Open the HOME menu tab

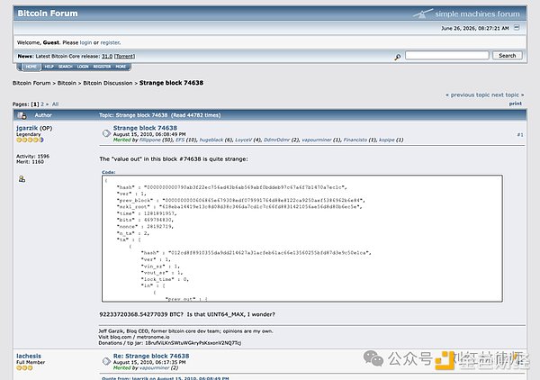tap(31, 67)
